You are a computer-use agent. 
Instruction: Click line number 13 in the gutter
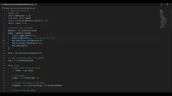[4, 41]
